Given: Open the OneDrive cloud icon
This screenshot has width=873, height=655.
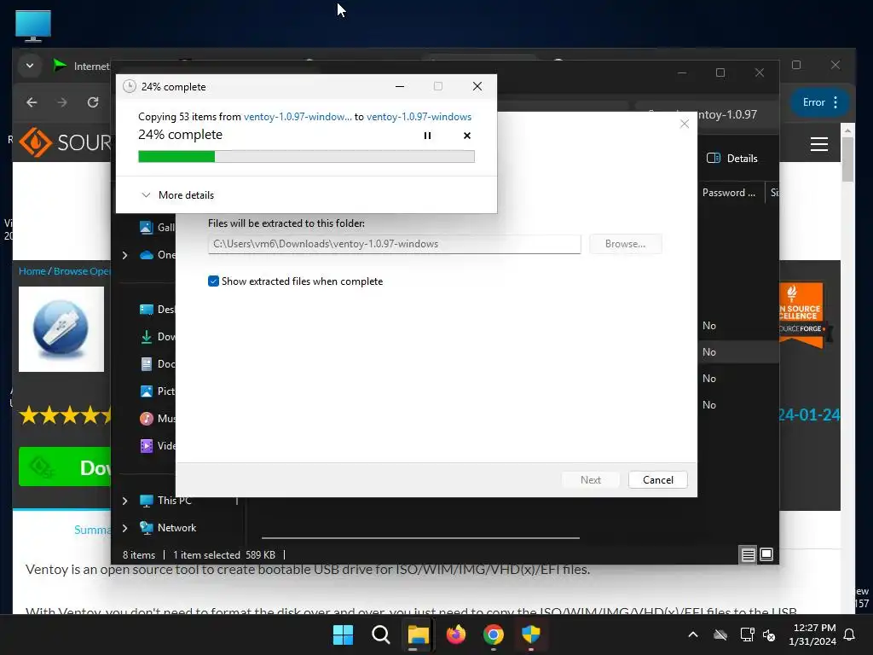Looking at the screenshot, I should click(x=147, y=255).
